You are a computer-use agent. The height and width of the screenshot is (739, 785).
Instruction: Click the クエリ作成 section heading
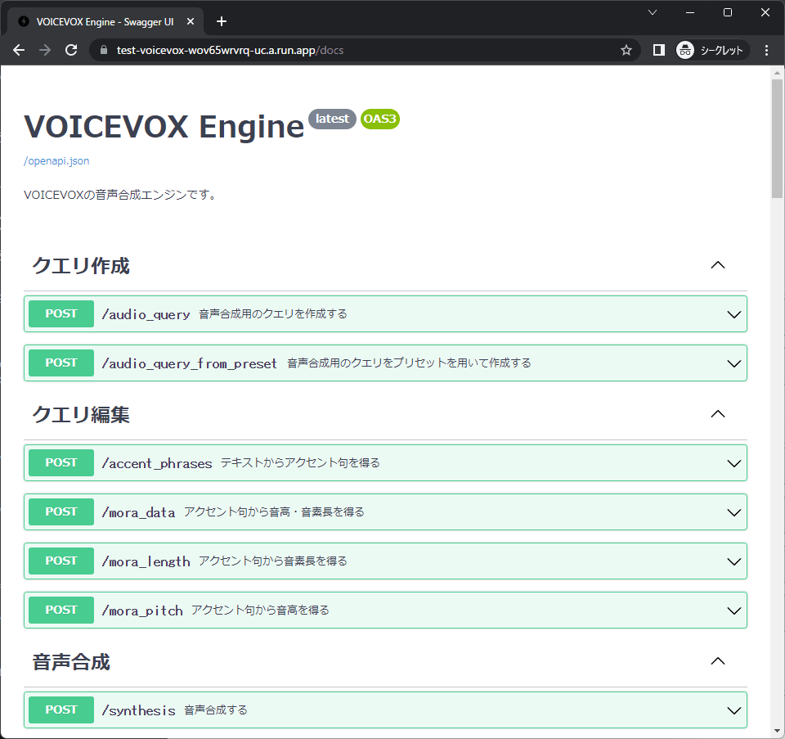(x=81, y=265)
